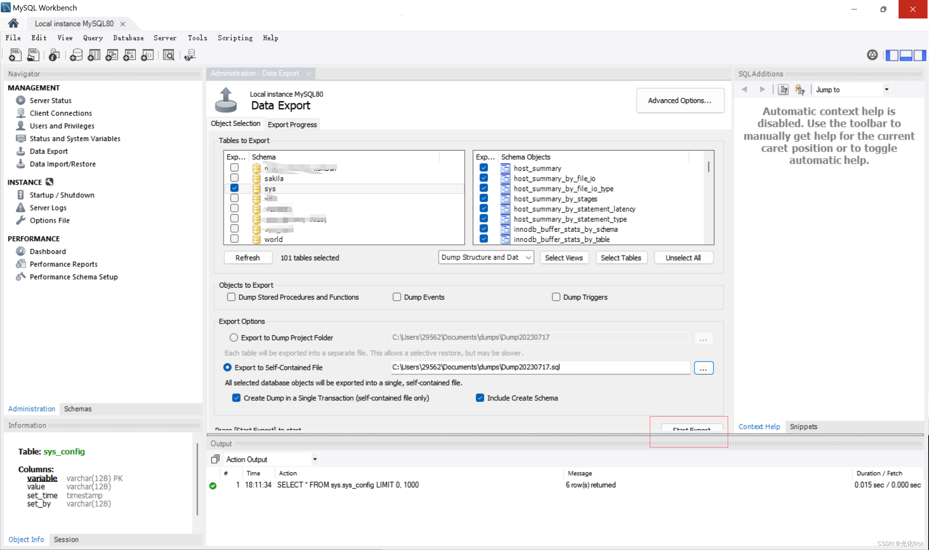Image resolution: width=929 pixels, height=550 pixels.
Task: Switch to Schemas tab in Navigator
Action: tap(78, 409)
